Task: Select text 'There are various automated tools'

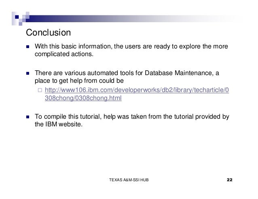Action: pos(84,73)
